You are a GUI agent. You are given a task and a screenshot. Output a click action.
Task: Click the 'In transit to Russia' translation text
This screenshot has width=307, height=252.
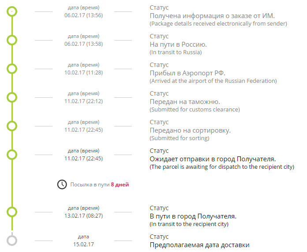tap(176, 52)
